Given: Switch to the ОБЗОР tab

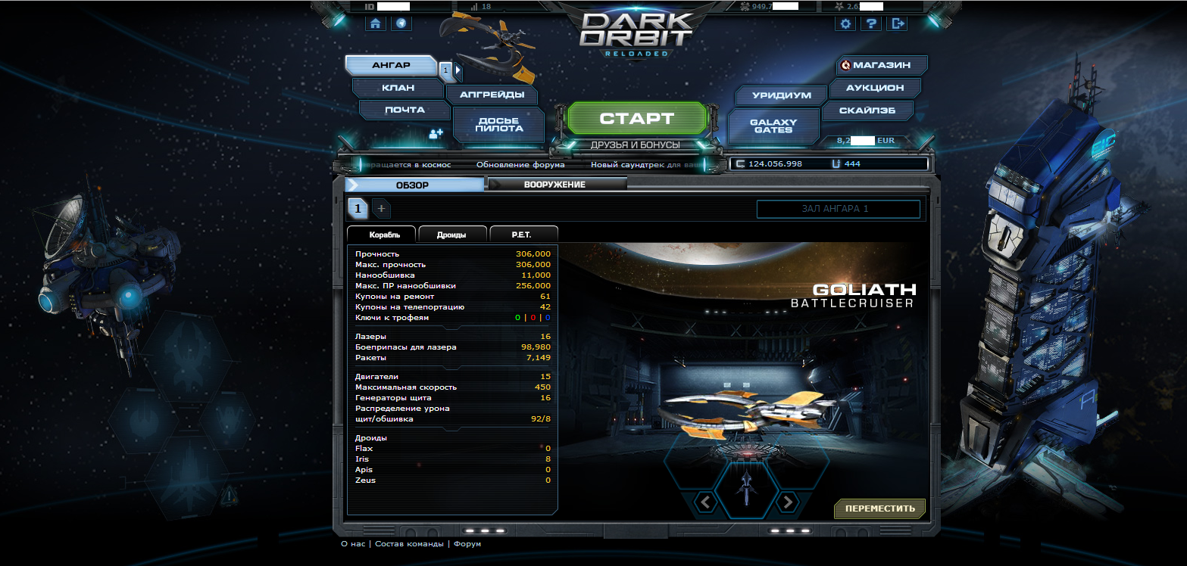Looking at the screenshot, I should (x=414, y=185).
